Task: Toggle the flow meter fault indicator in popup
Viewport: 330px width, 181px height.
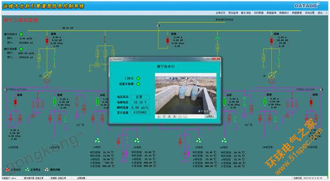Action: tap(138, 84)
